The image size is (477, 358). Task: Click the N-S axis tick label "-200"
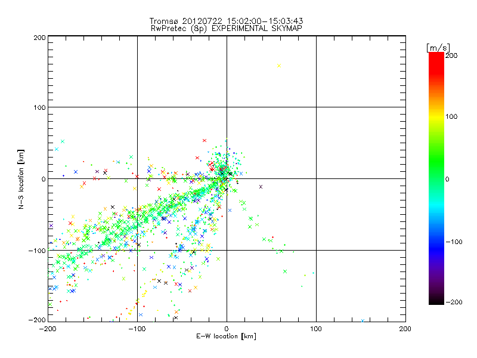[x=37, y=320]
